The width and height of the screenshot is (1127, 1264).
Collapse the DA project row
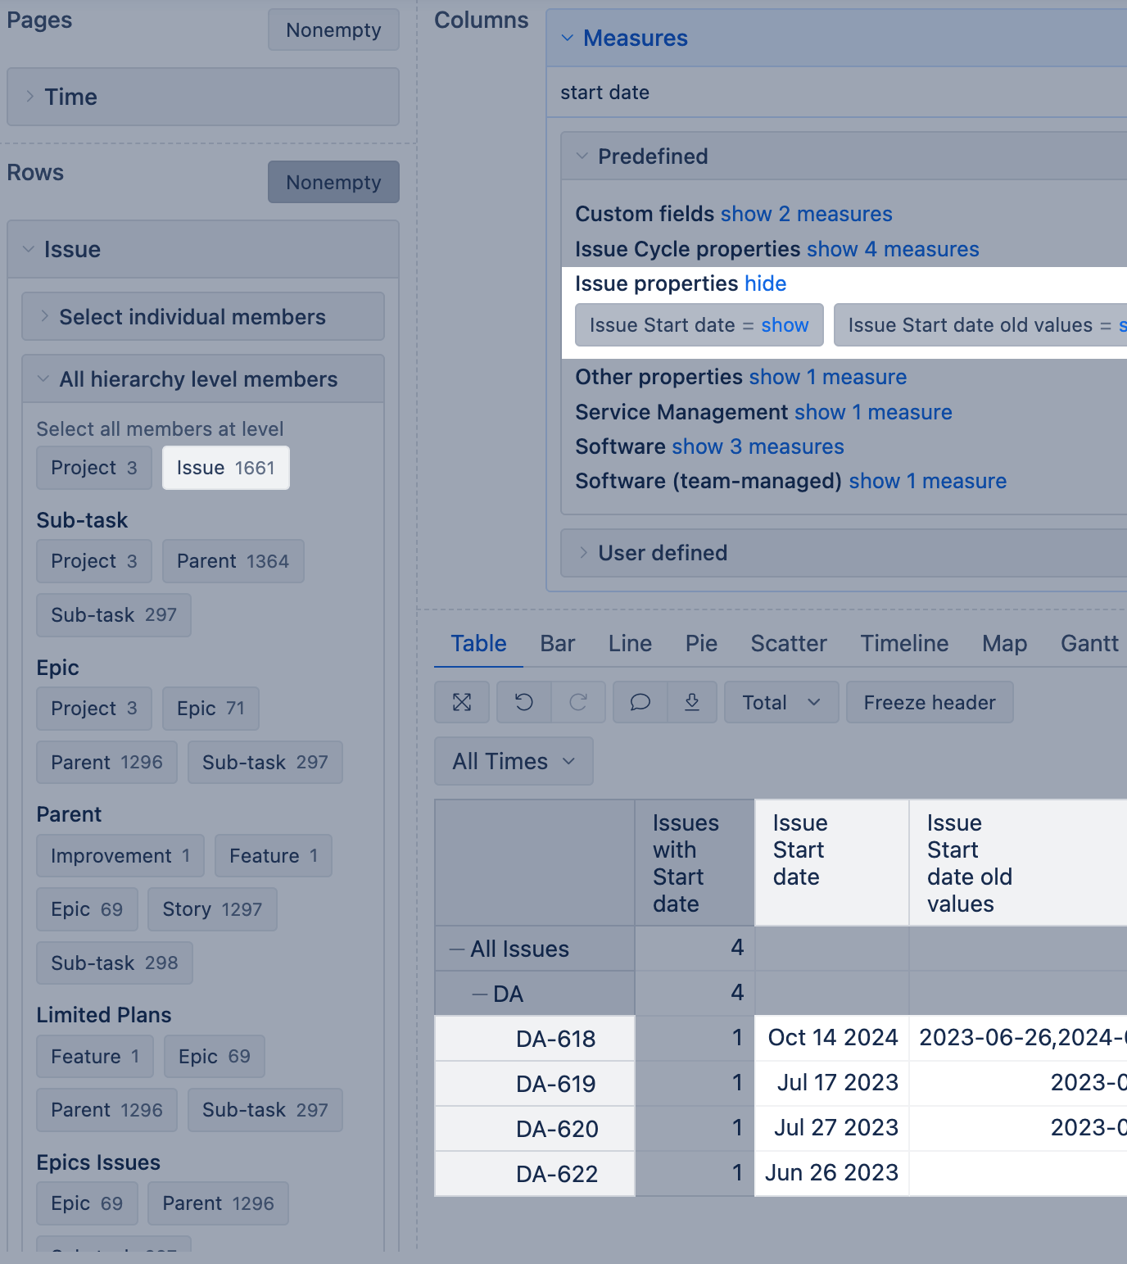480,994
